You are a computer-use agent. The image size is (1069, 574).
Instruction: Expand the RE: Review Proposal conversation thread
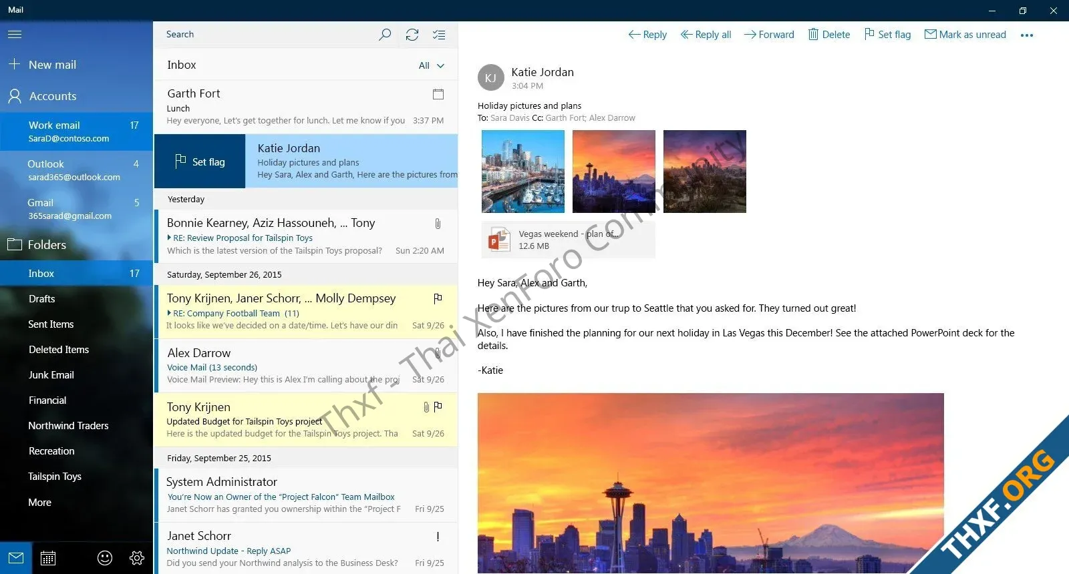point(169,238)
